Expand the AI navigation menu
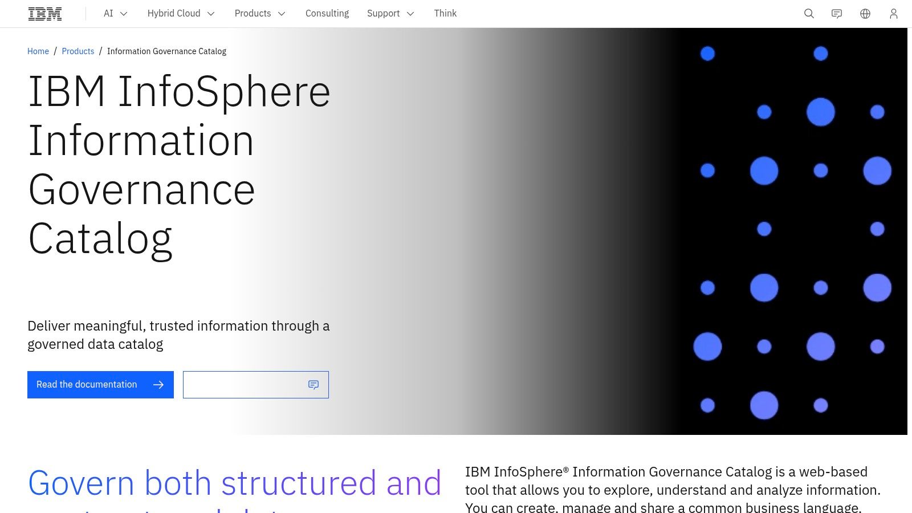The height and width of the screenshot is (513, 912). point(115,13)
